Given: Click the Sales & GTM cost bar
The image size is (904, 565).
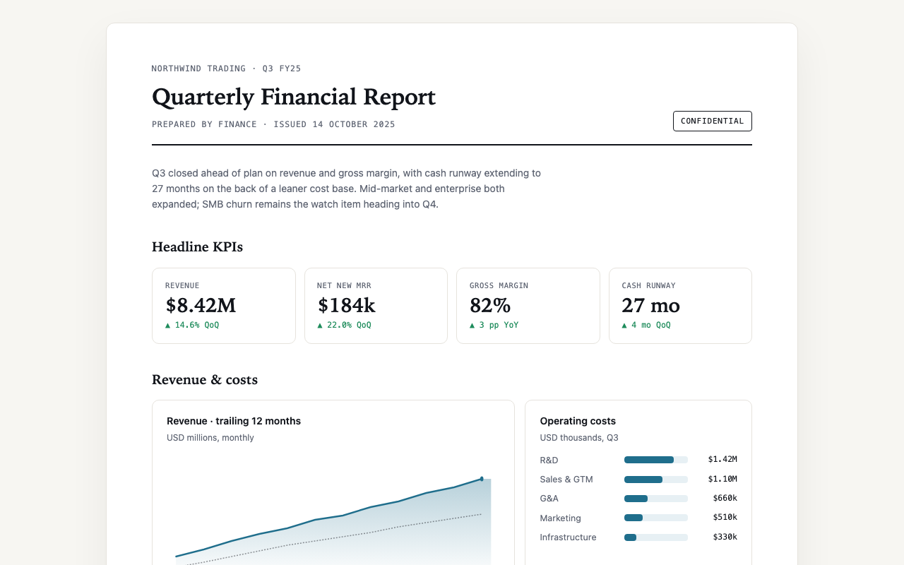Looking at the screenshot, I should (656, 480).
